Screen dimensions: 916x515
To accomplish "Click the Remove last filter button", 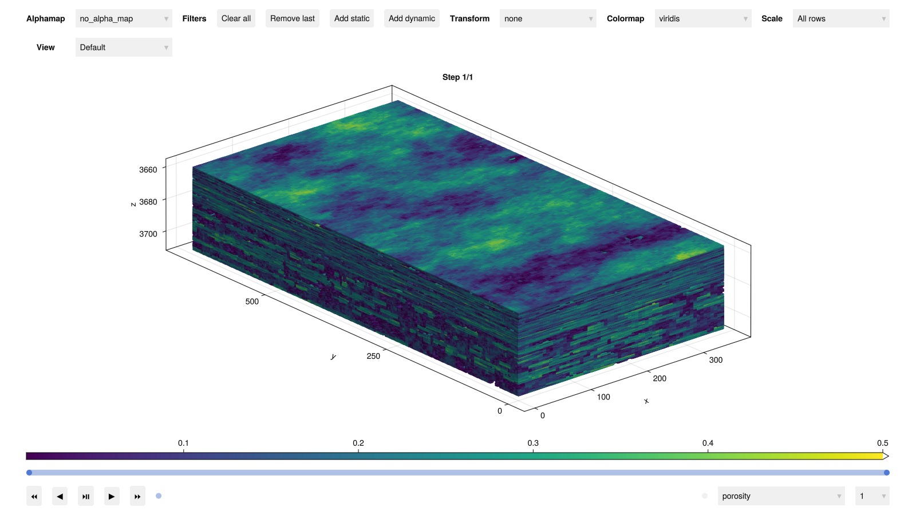I will pyautogui.click(x=292, y=19).
